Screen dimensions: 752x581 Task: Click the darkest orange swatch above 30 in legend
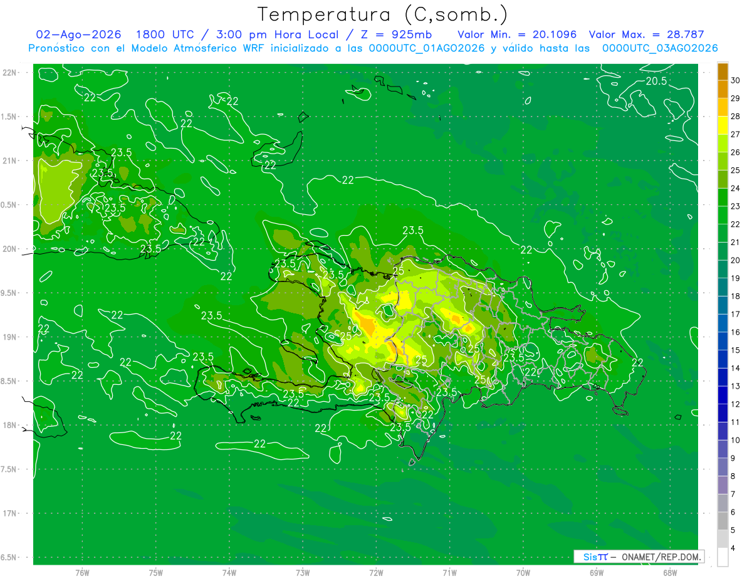point(723,71)
